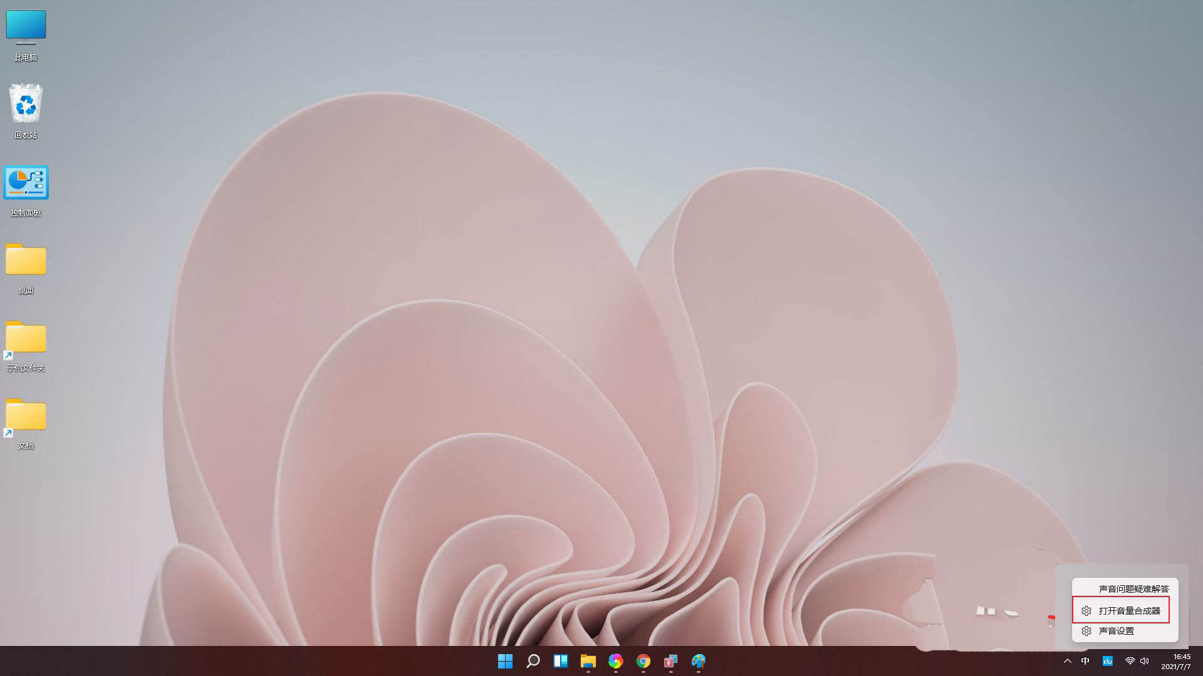Open the Paint palette app in taskbar
Viewport: 1203px width, 676px height.
[698, 661]
